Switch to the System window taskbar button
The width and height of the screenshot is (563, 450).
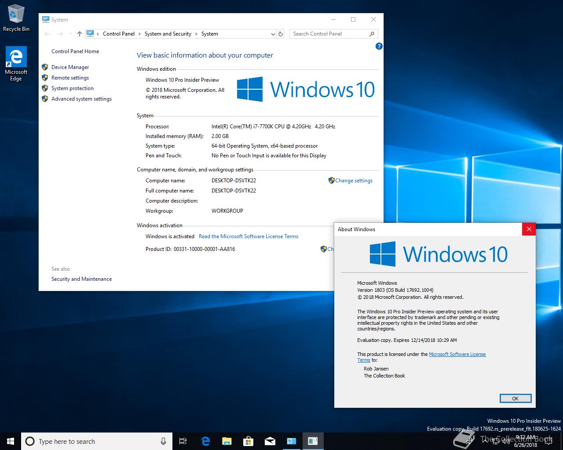tap(291, 441)
